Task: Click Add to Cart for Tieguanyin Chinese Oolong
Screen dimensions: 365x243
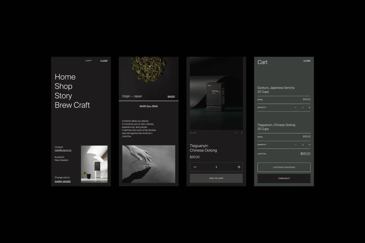Action: [x=216, y=178]
